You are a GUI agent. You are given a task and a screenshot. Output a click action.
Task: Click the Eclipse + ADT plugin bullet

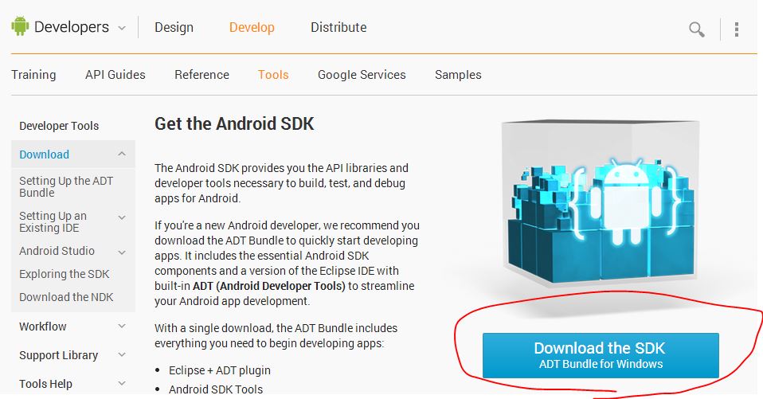(x=220, y=370)
